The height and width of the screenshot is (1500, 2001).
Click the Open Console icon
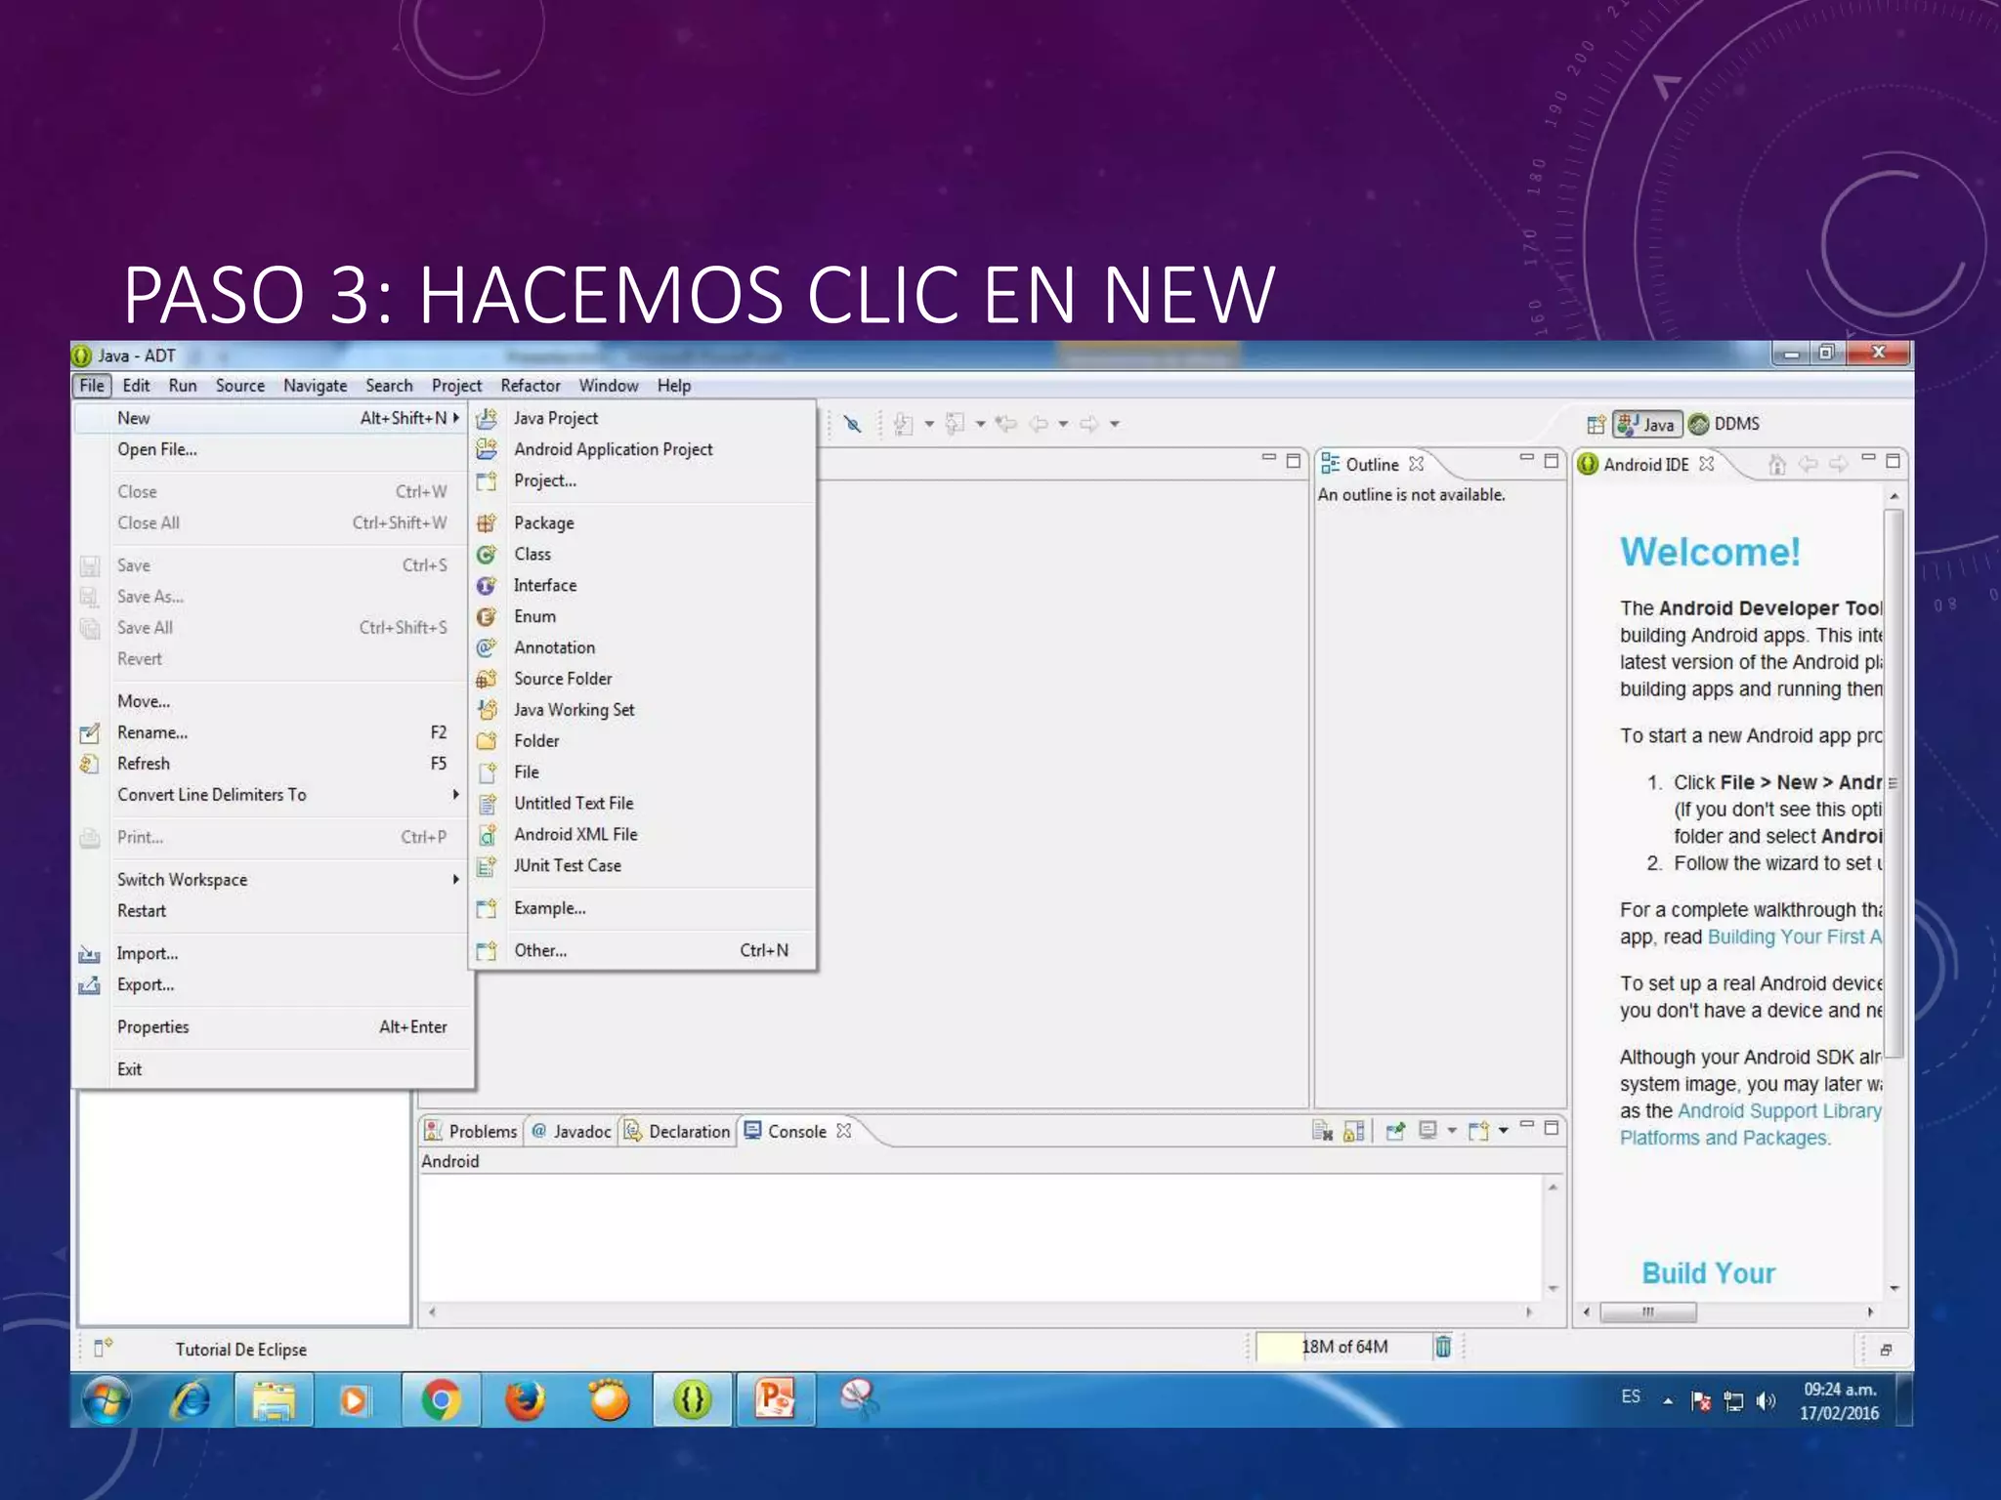click(1478, 1131)
